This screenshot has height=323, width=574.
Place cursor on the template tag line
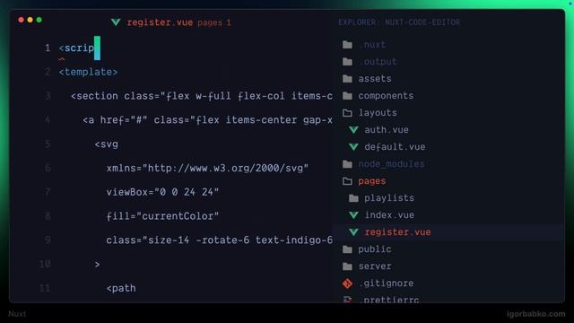coord(88,72)
